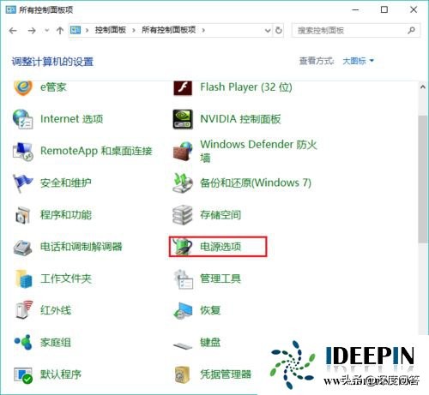The width and height of the screenshot is (429, 395).
Task: Open the 恢复 link
Action: pos(210,310)
